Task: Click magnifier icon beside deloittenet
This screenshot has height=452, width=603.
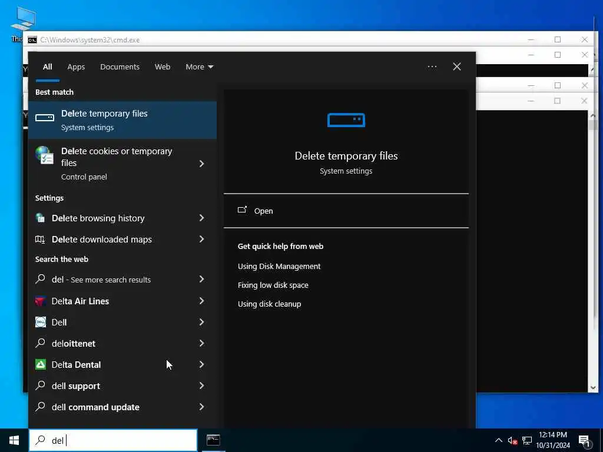Action: [40, 343]
